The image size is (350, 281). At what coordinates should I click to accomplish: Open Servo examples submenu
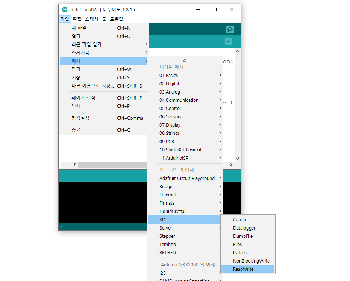coord(185,228)
